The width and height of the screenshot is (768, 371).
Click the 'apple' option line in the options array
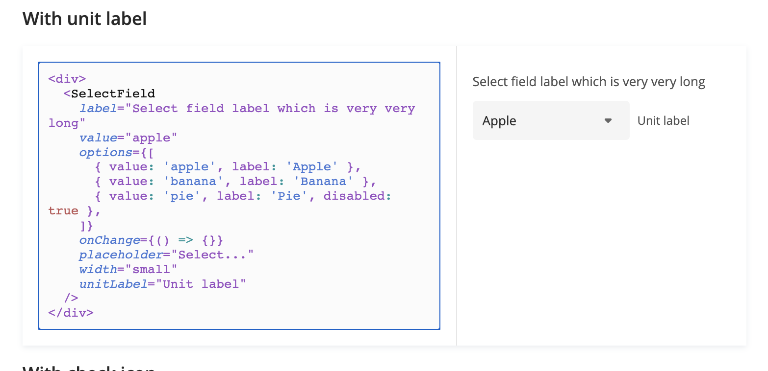tap(228, 167)
